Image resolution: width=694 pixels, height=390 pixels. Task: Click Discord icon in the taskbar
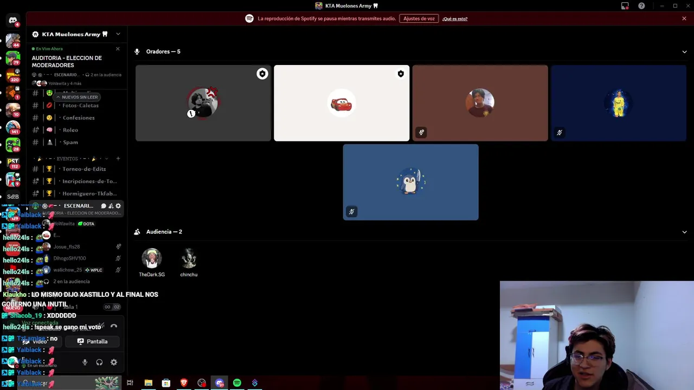click(x=220, y=383)
